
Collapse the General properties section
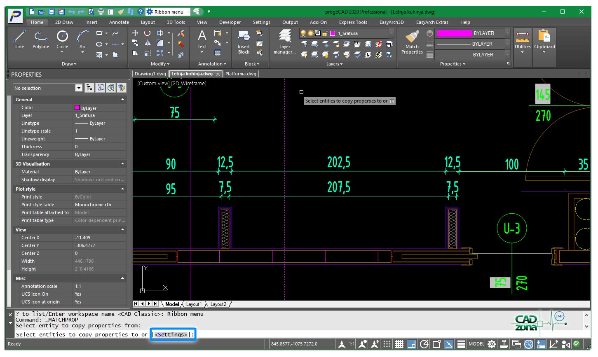pos(122,100)
